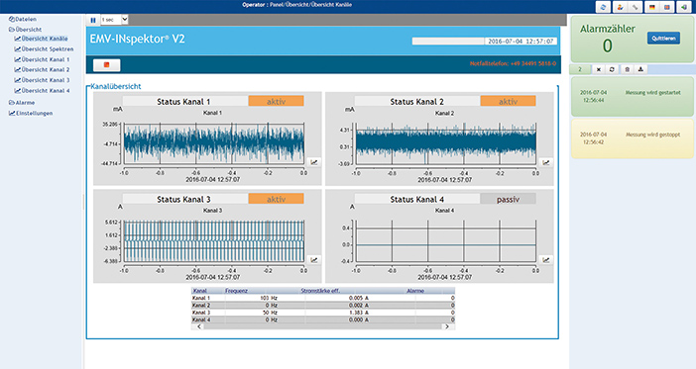
Task: Open Übersicht Spektren in the sidebar
Action: pyautogui.click(x=44, y=49)
